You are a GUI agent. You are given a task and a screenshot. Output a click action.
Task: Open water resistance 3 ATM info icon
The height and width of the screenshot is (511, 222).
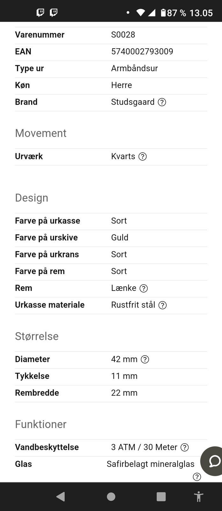tap(184, 447)
